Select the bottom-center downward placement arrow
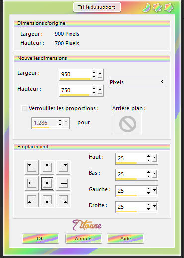184x258 pixels. [x=47, y=200]
